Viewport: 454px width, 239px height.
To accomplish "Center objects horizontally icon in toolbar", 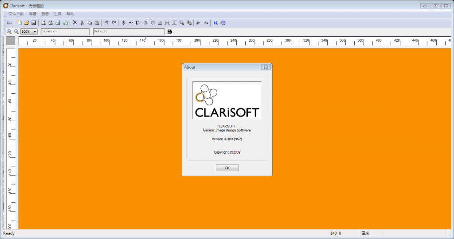I will (x=131, y=23).
